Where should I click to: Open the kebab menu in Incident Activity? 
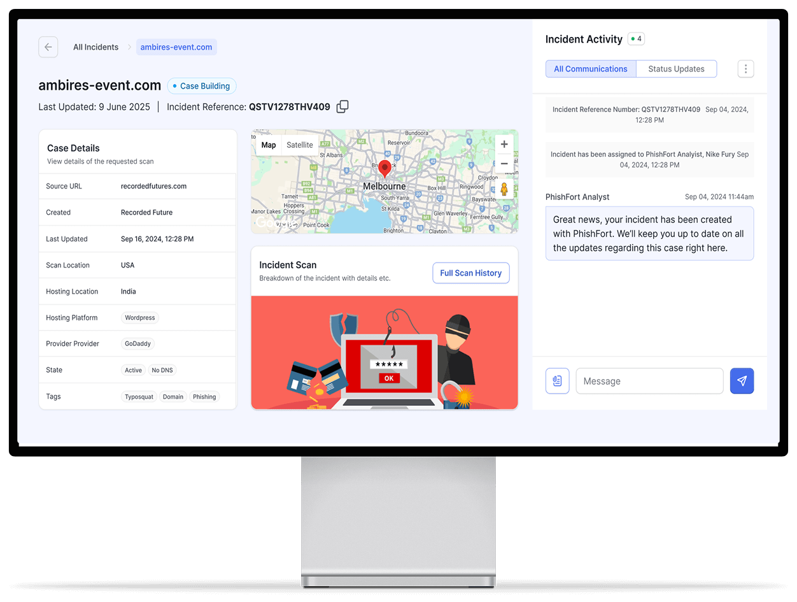click(745, 68)
